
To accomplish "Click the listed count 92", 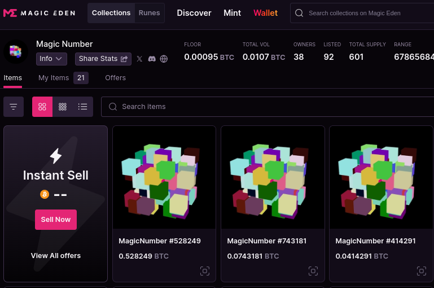I will pos(328,57).
